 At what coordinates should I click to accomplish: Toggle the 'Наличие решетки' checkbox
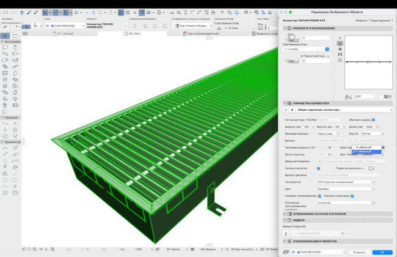318,168
